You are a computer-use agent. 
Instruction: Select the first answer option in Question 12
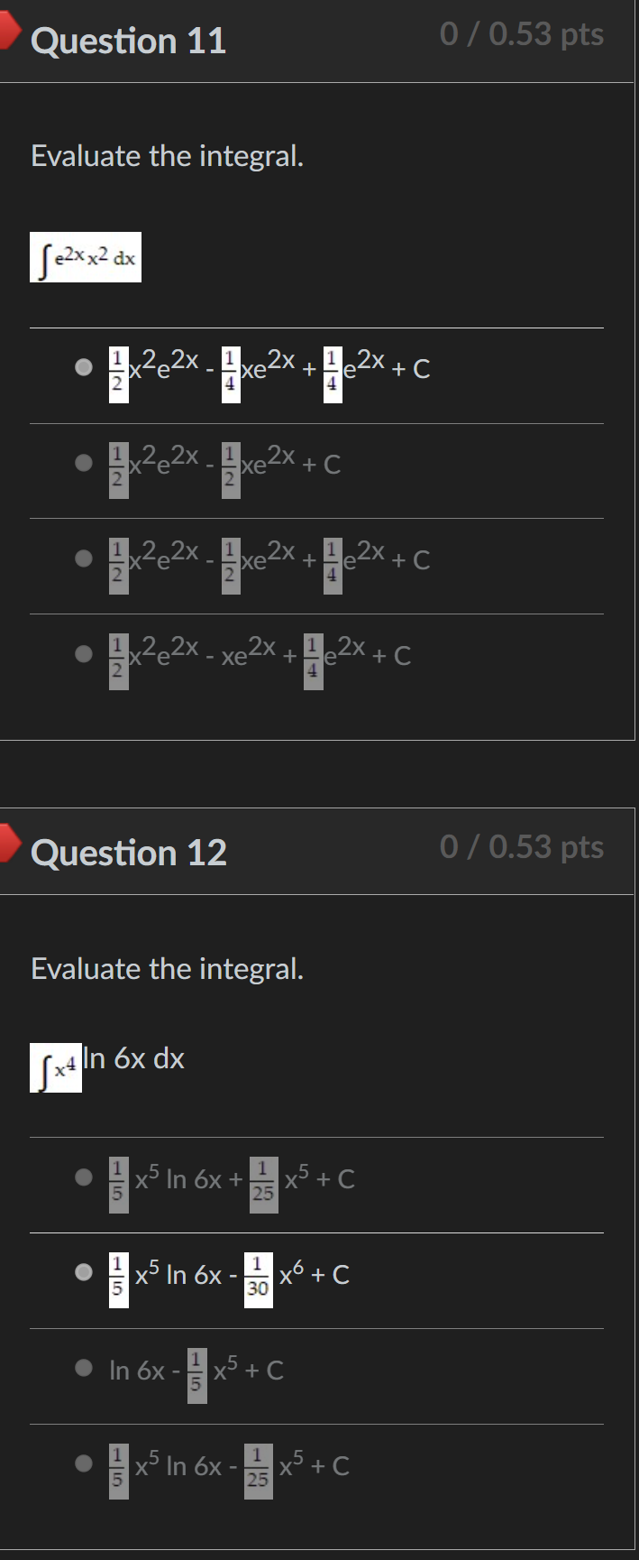[x=84, y=1178]
